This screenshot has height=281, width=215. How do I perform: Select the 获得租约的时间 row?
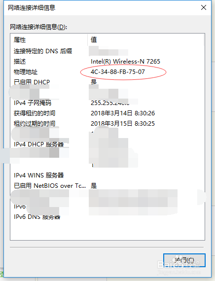107,113
